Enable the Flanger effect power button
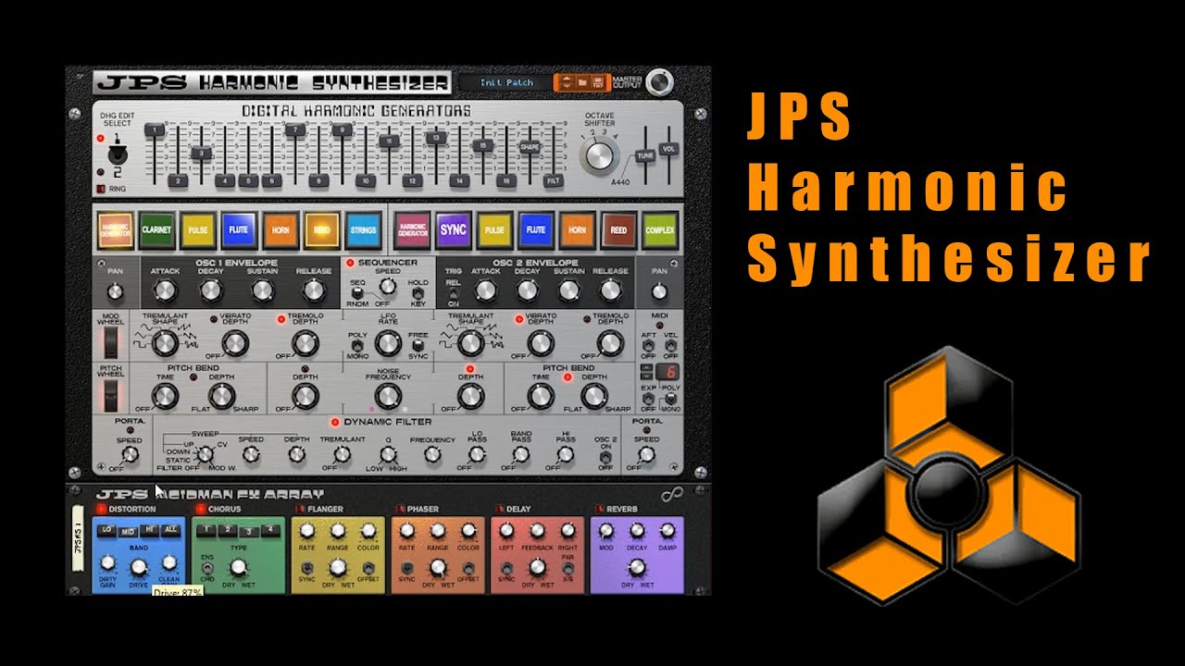Viewport: 1185px width, 666px height. [299, 509]
